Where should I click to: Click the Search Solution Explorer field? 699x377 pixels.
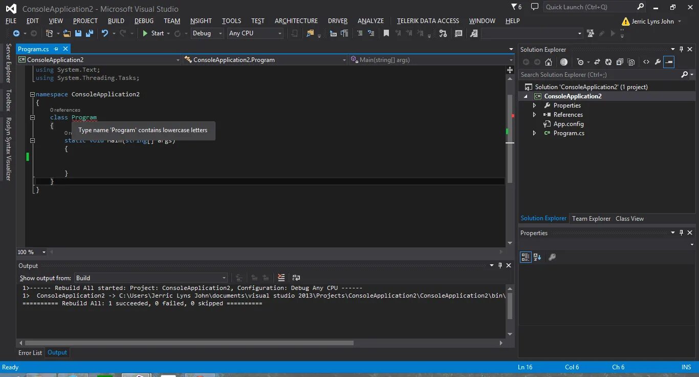pyautogui.click(x=600, y=75)
